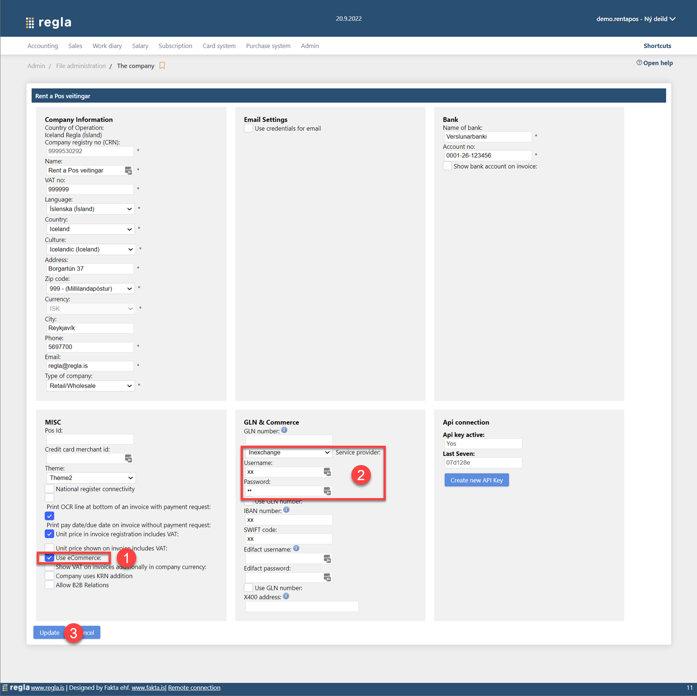Disable the Use eCommerce checkbox
The image size is (697, 696).
pos(49,557)
